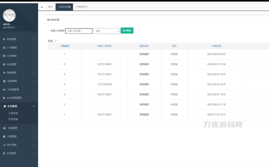This screenshot has height=167, width=269.
Task: Click the 数量: 7 count label
Action: [52, 41]
